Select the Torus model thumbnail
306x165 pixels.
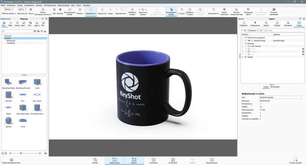(x=23, y=122)
